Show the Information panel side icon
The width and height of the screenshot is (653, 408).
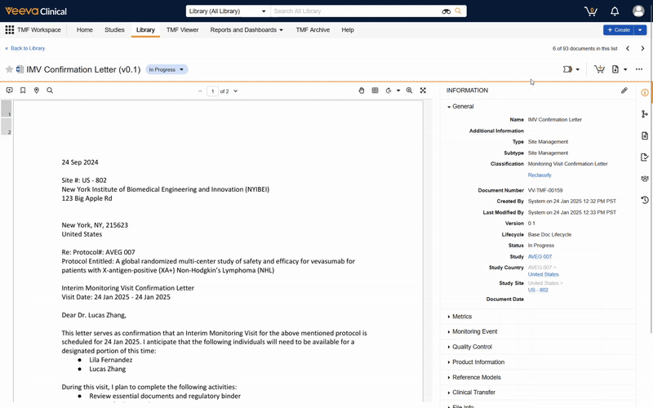(x=645, y=92)
